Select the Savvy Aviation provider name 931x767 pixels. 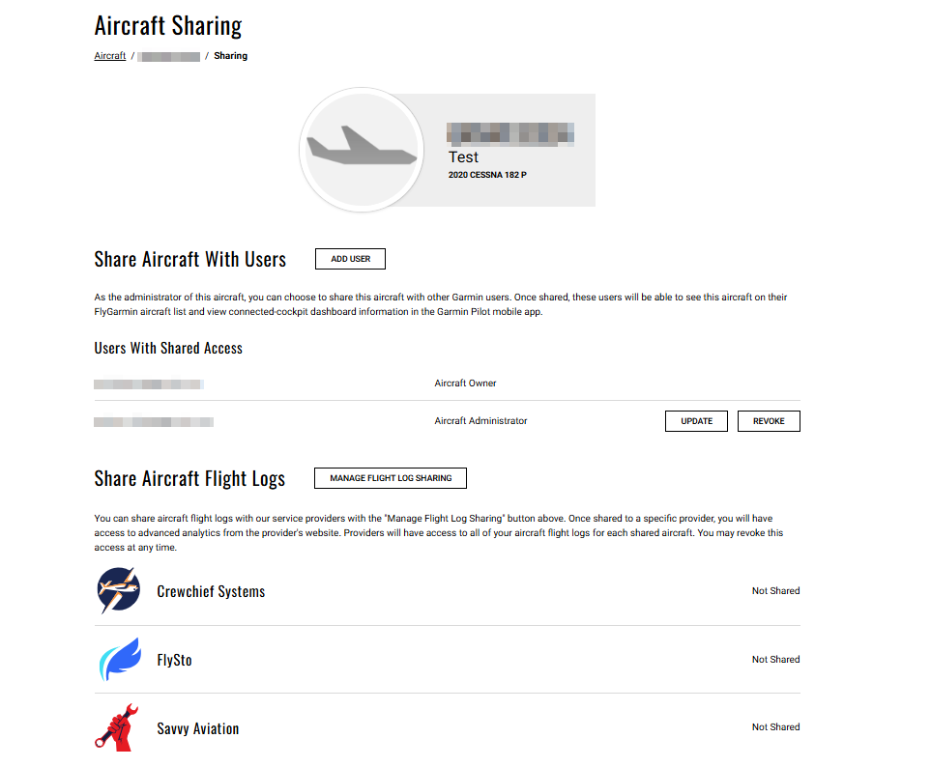pyautogui.click(x=198, y=728)
